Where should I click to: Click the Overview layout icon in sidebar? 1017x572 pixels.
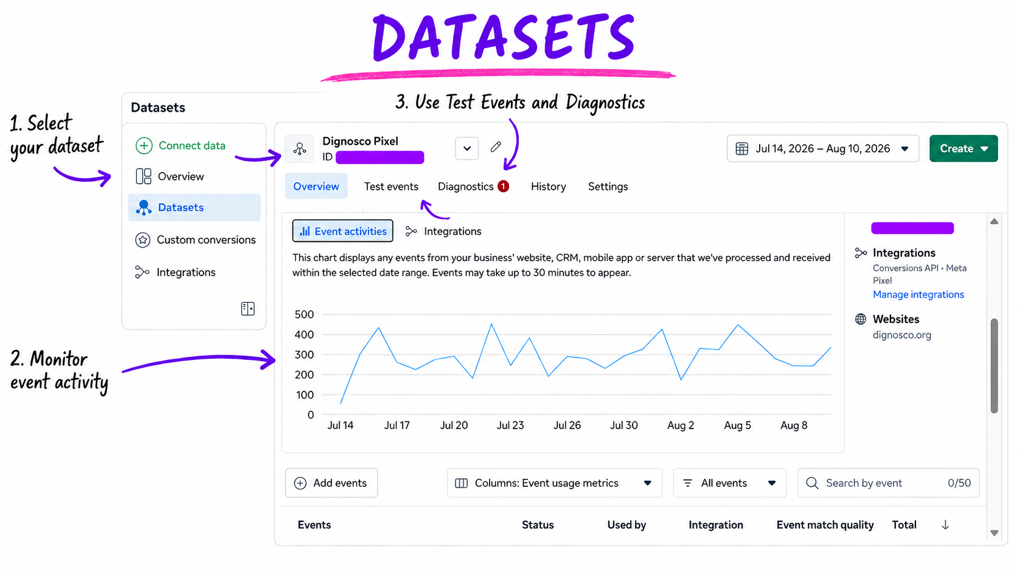pos(144,177)
